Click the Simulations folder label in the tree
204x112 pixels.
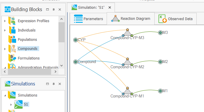pos(27,95)
